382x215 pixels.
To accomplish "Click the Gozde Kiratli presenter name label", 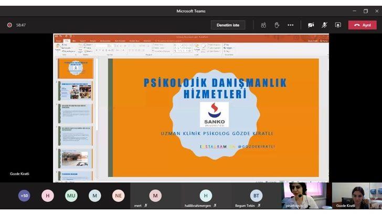I will coord(19,174).
